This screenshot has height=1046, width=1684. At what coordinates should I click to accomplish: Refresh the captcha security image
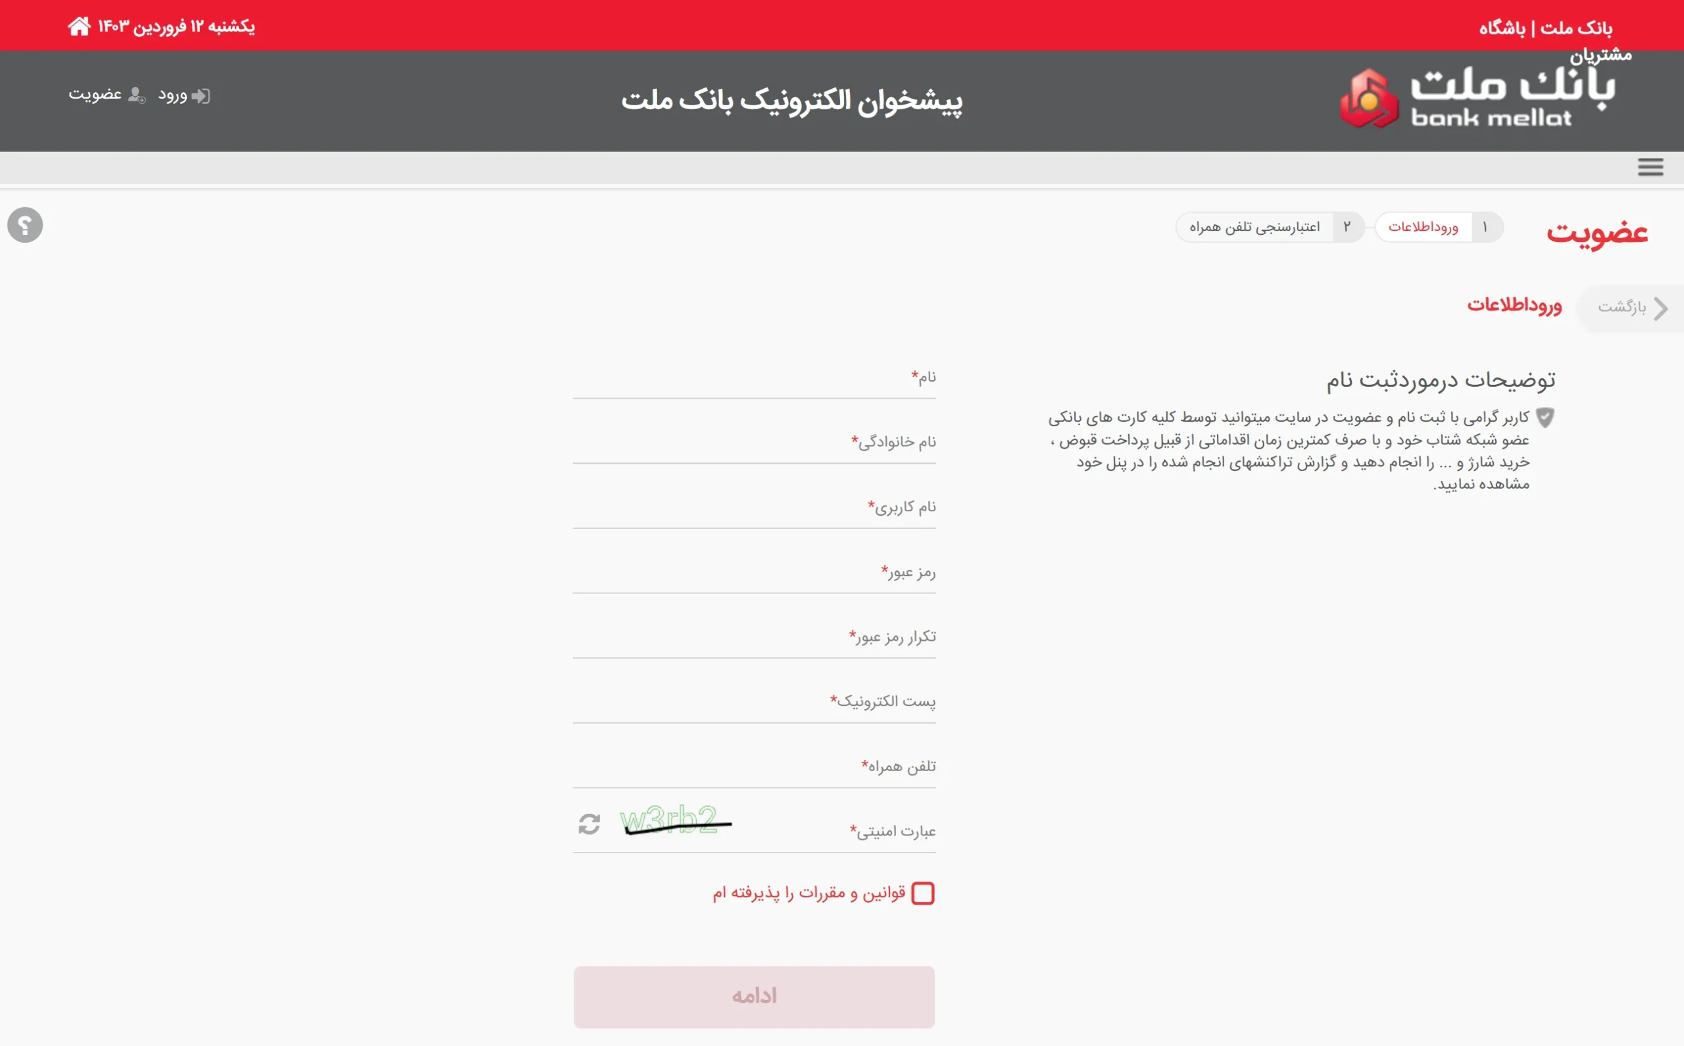tap(589, 824)
